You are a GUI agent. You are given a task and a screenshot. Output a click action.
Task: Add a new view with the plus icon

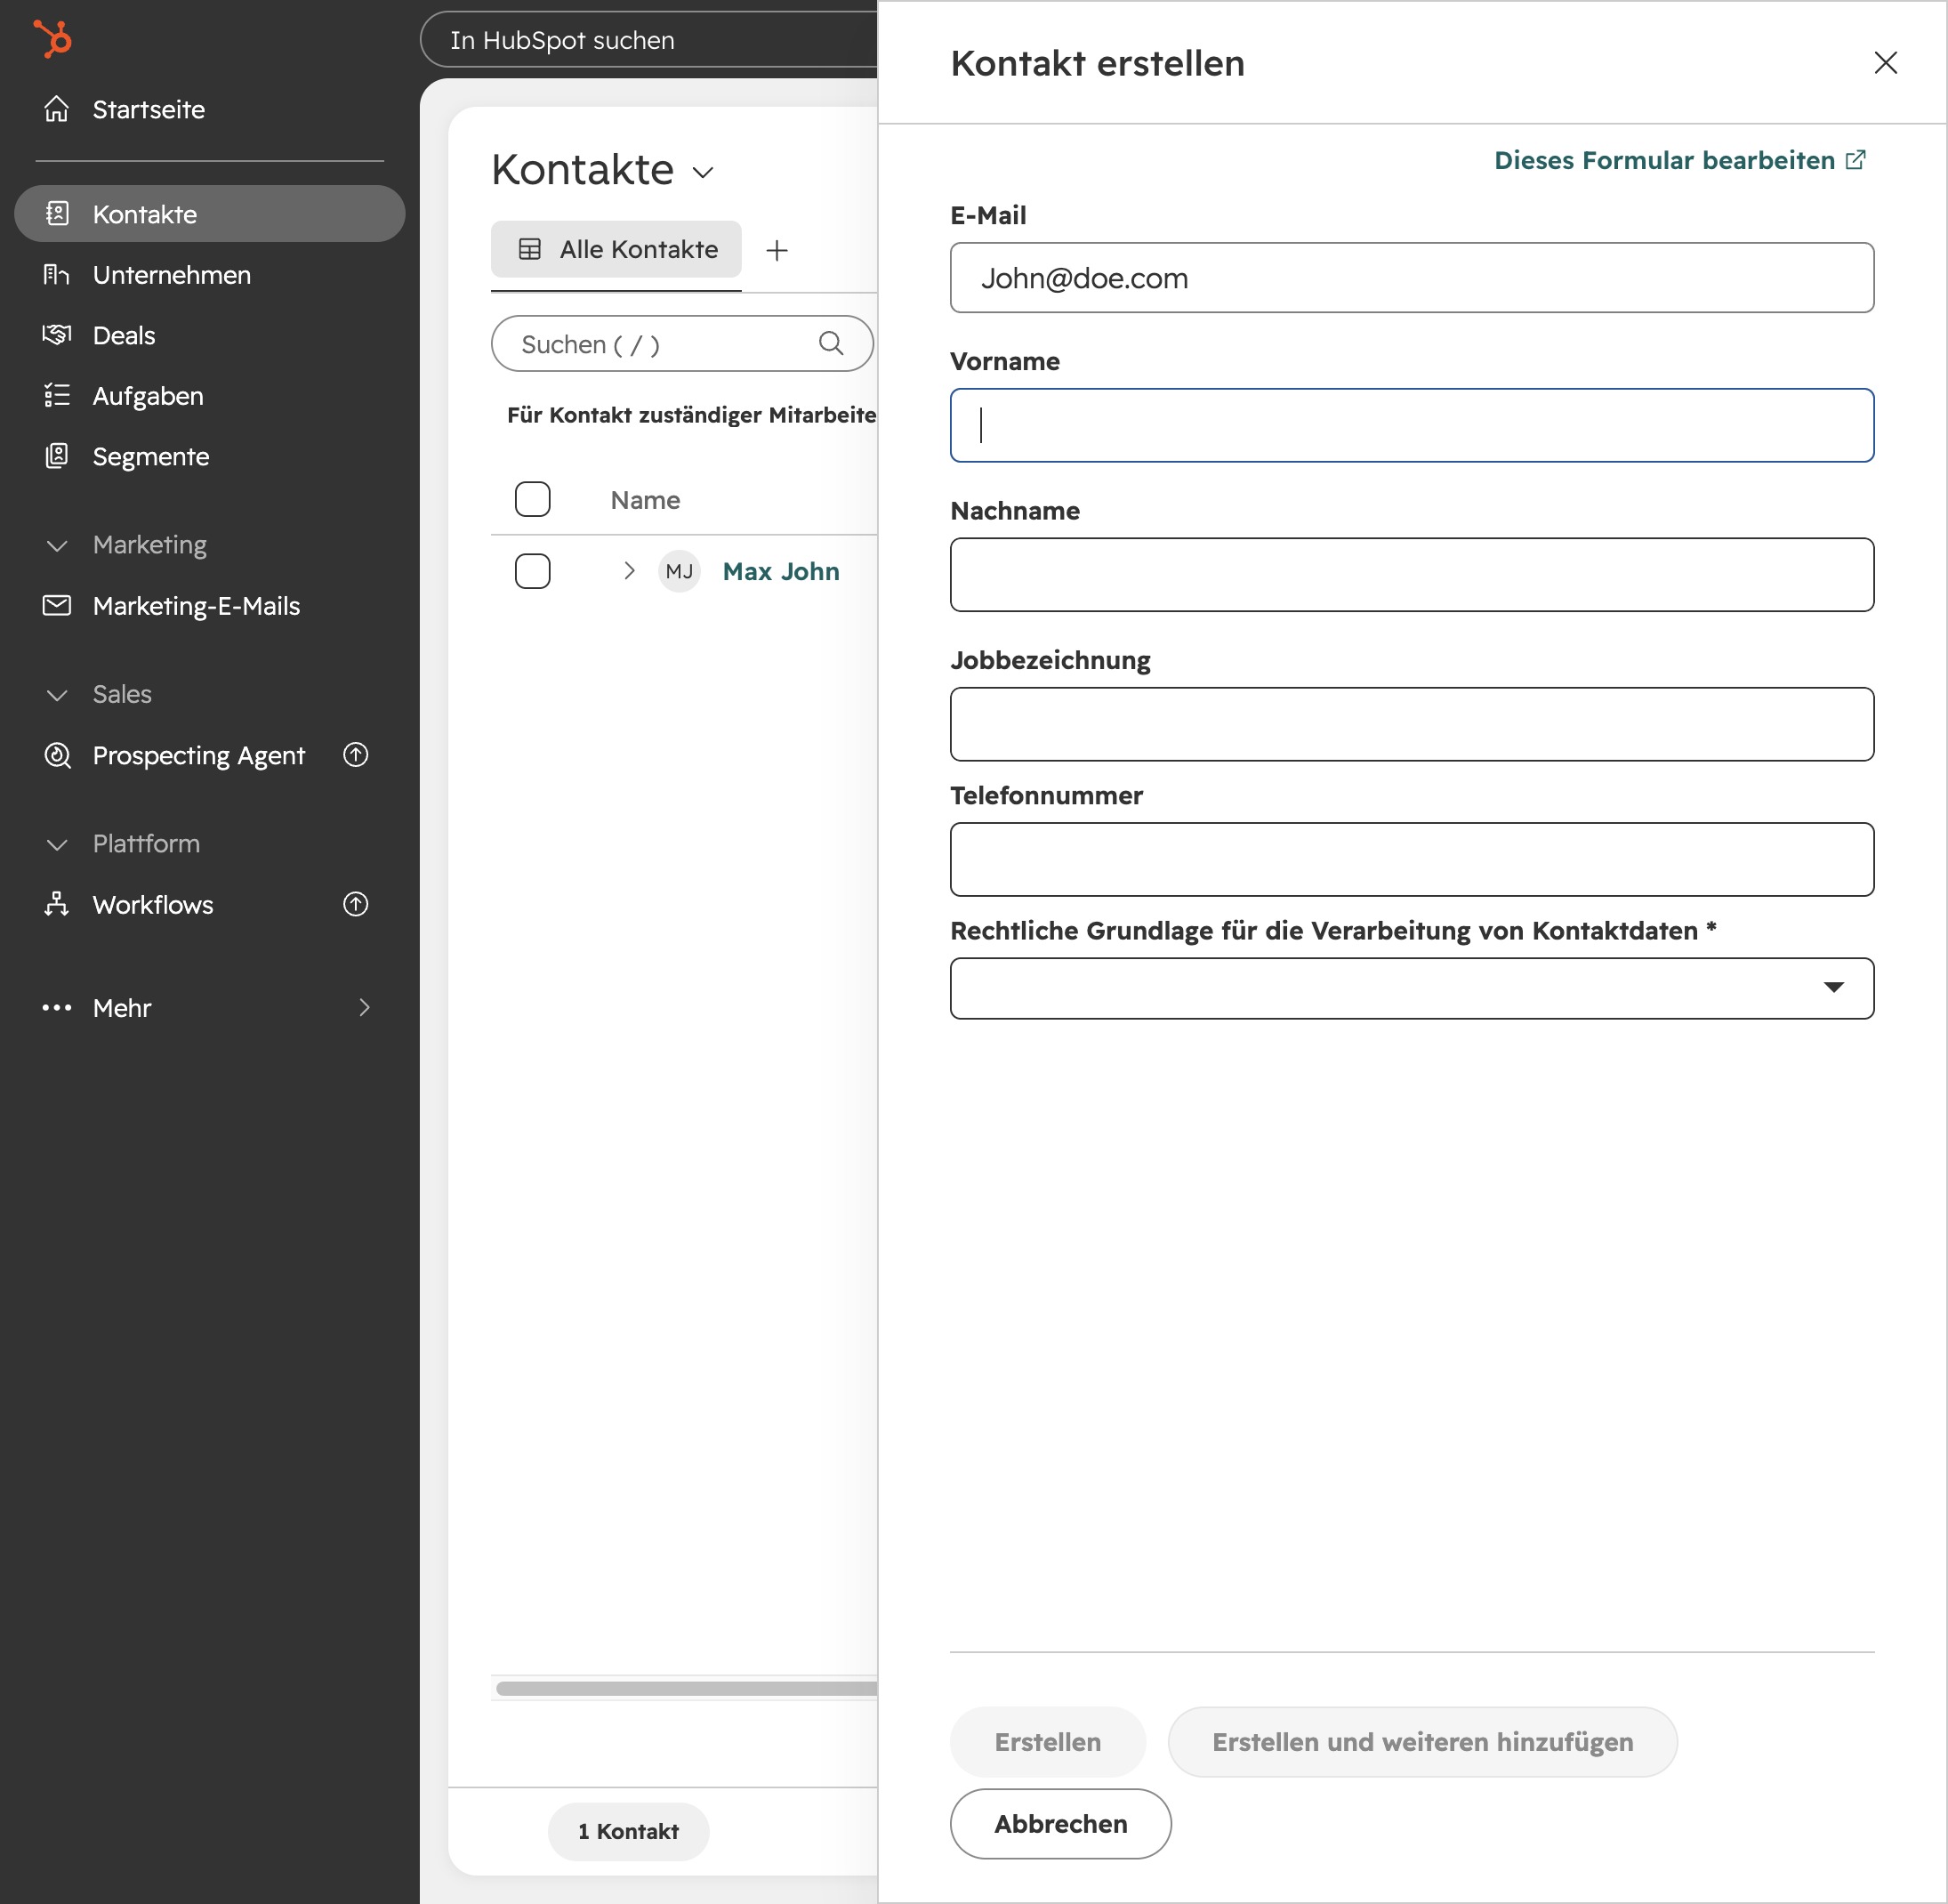coord(777,250)
